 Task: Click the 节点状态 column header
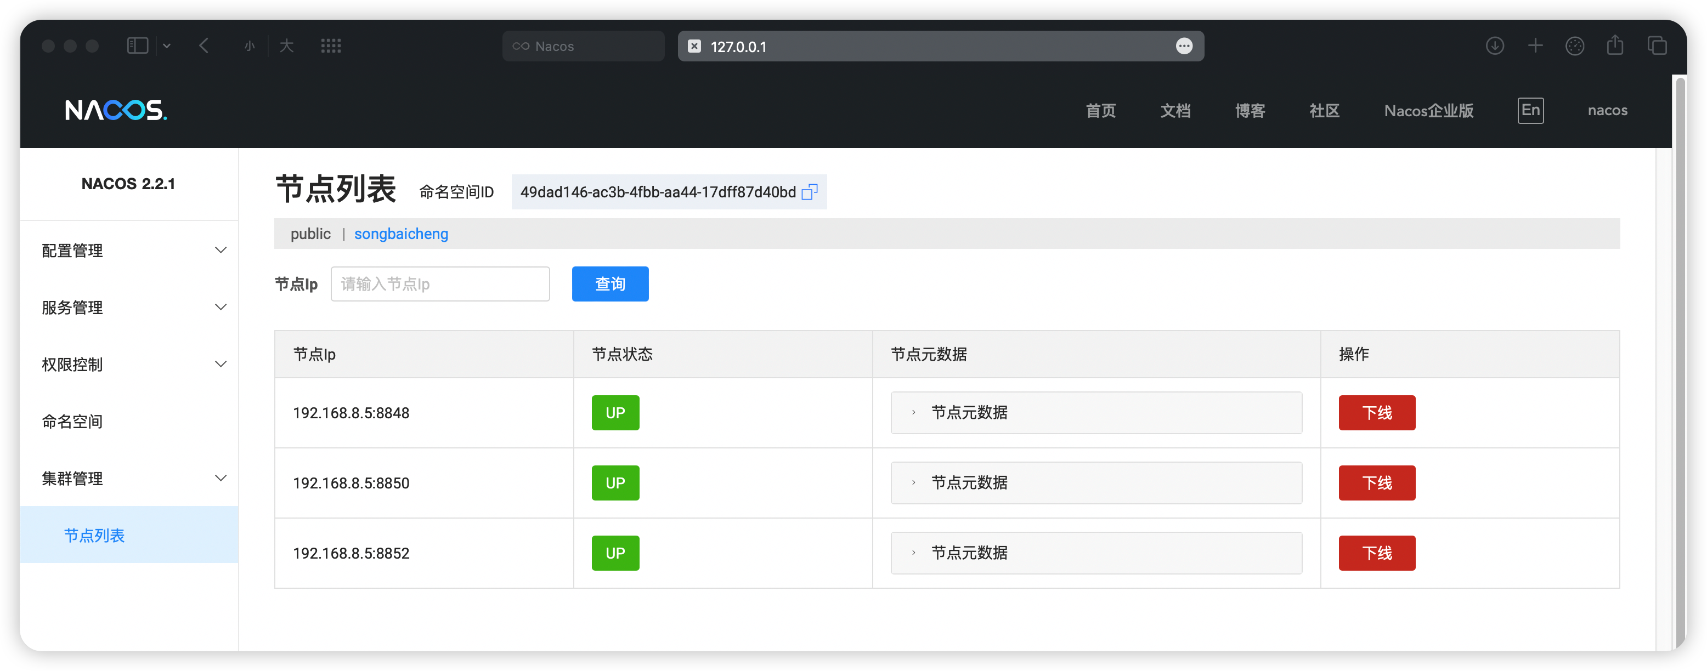click(723, 354)
